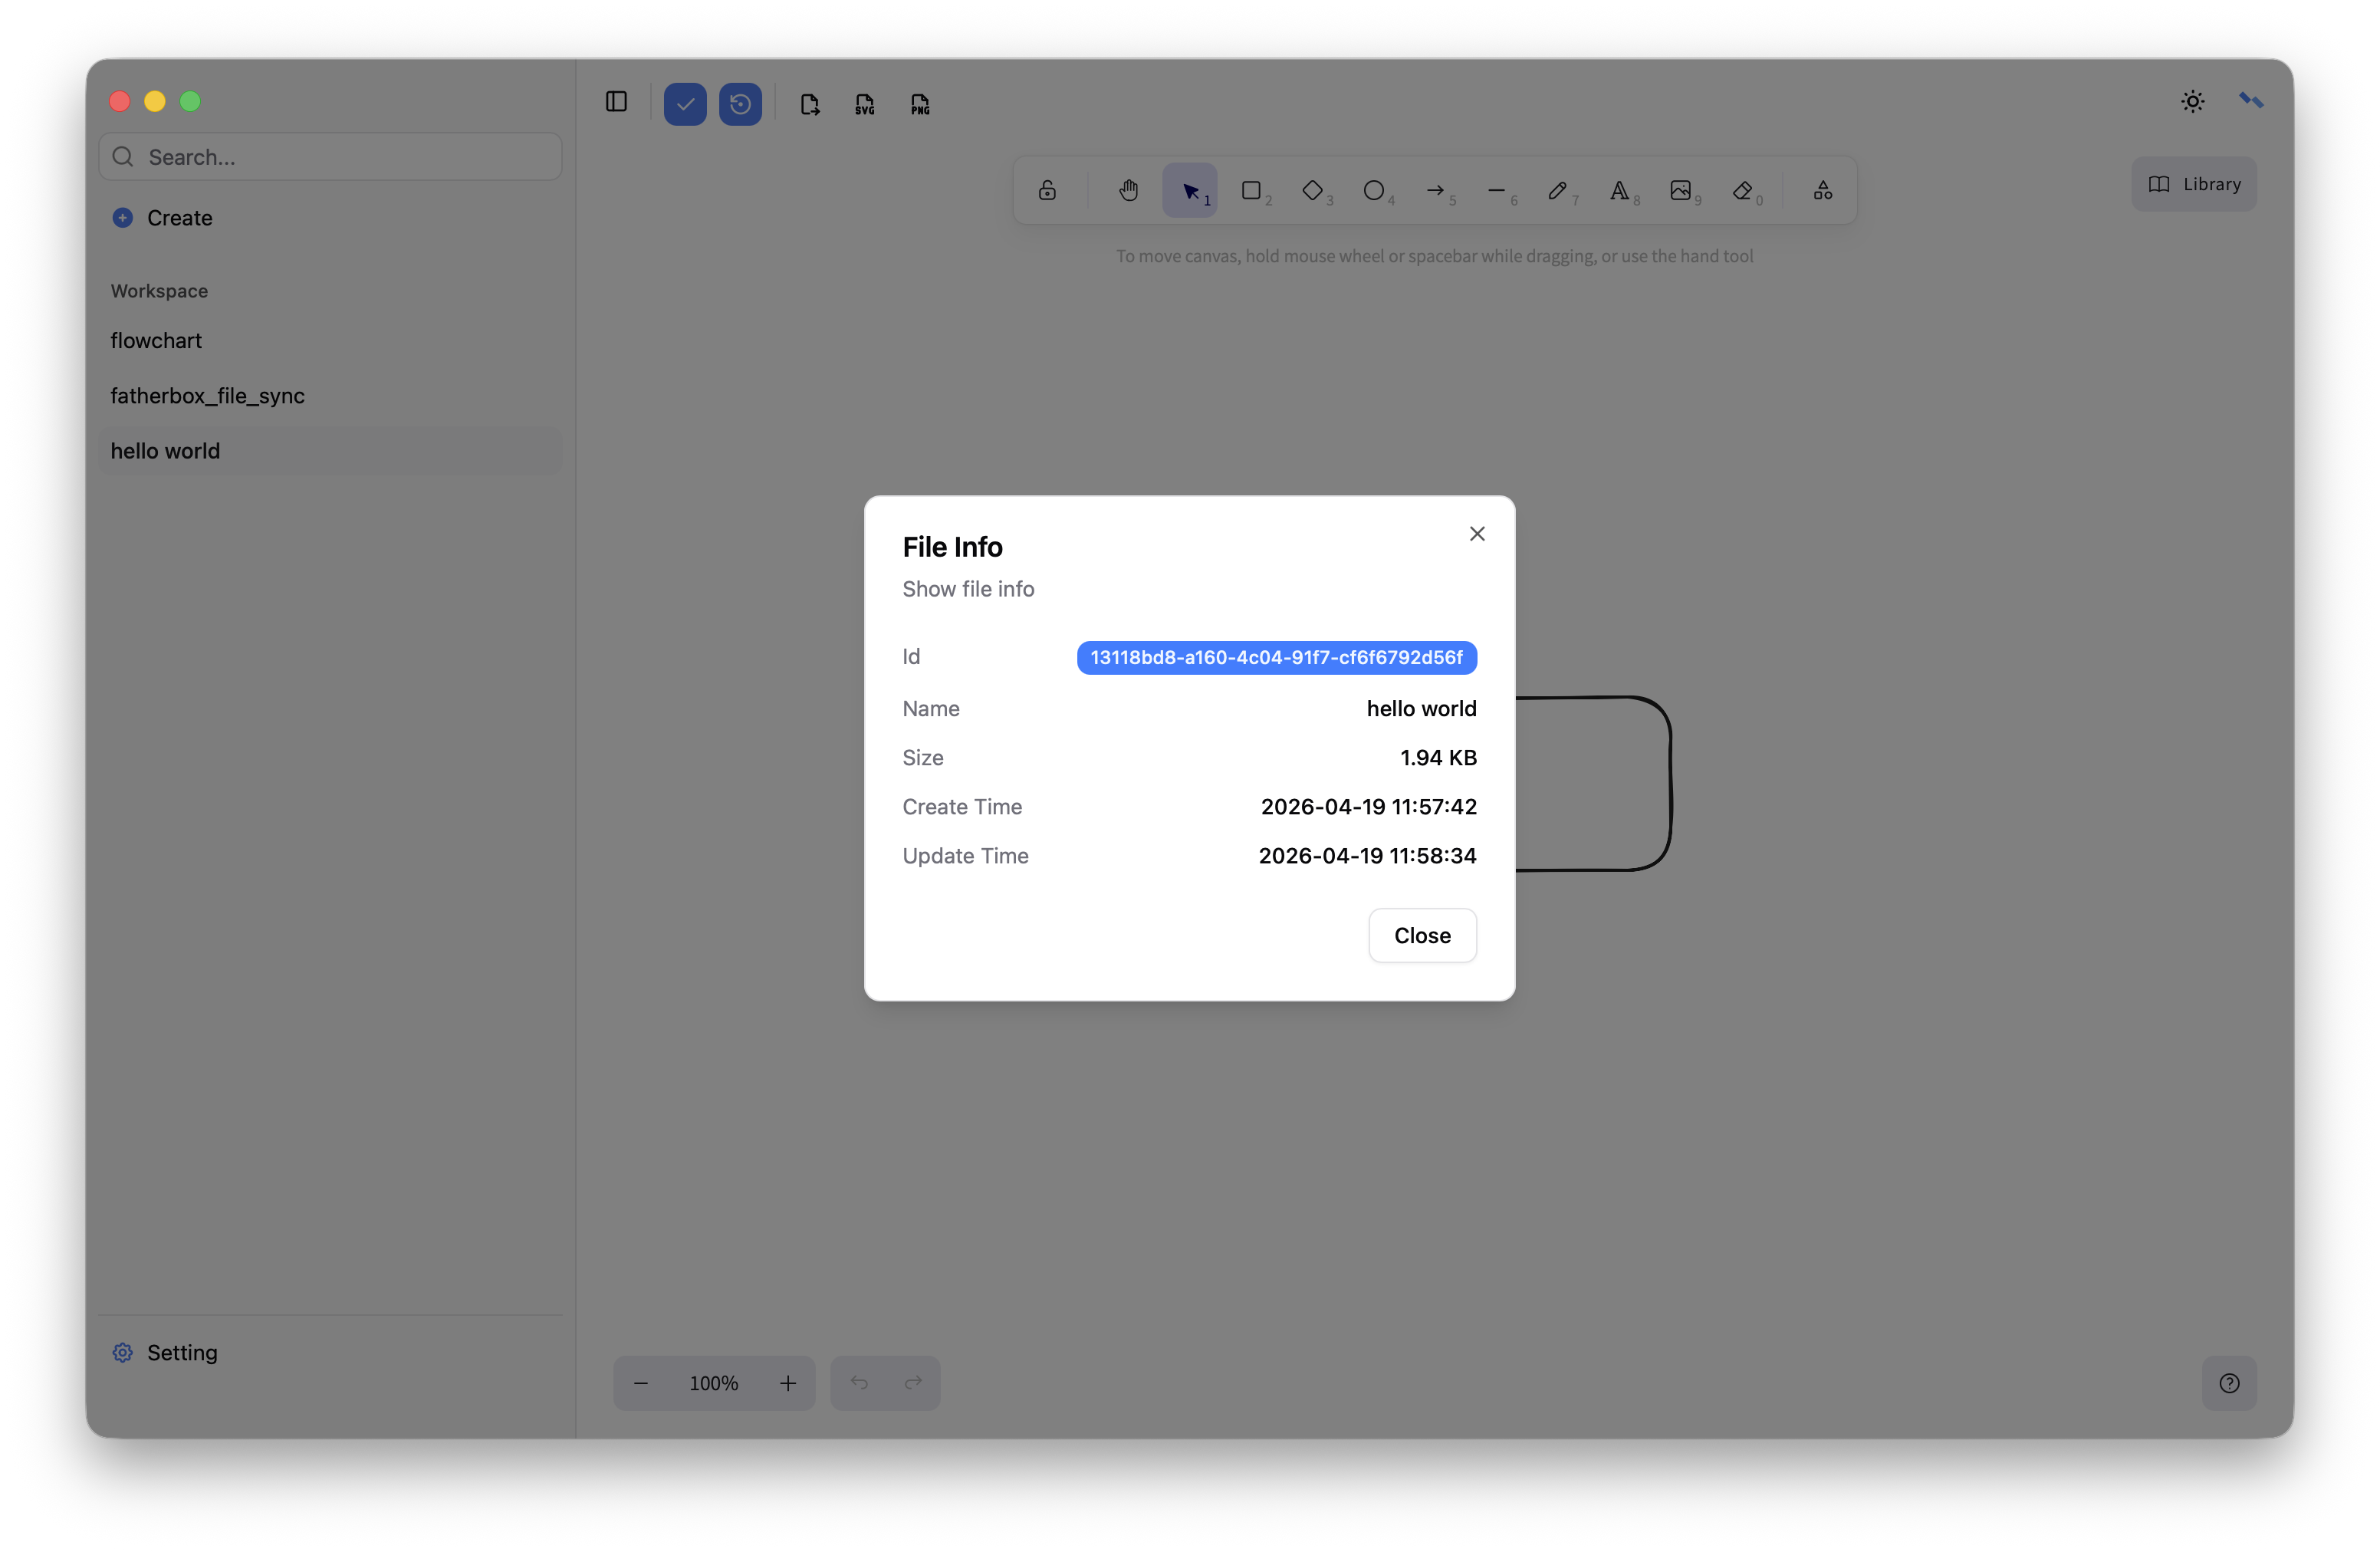Toggle the canvas lock tool
This screenshot has height=1552, width=2380.
pyautogui.click(x=1047, y=190)
